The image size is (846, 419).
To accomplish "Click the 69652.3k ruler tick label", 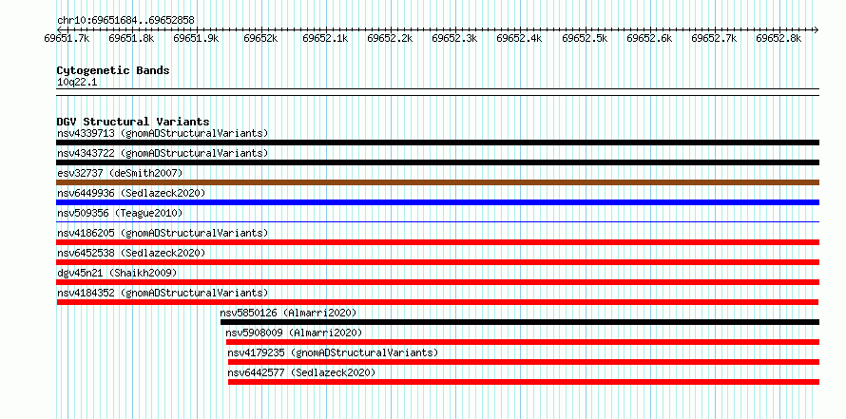I will 454,39.
